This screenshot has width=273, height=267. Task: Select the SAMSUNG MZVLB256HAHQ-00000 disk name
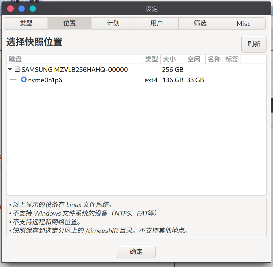[75, 70]
